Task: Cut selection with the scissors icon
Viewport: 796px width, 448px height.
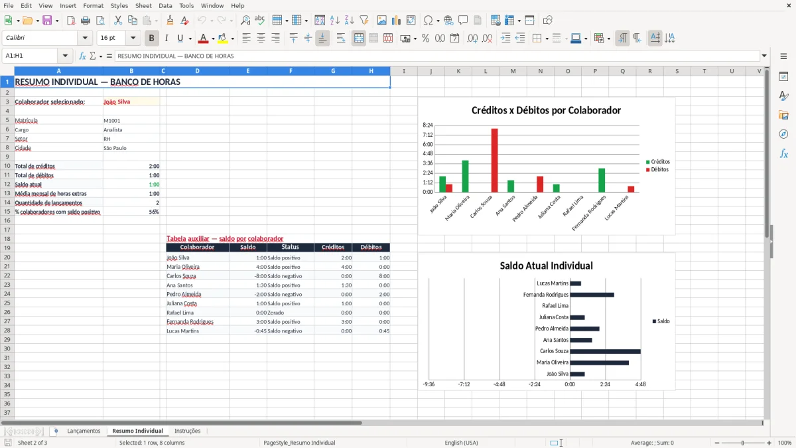Action: click(x=118, y=21)
